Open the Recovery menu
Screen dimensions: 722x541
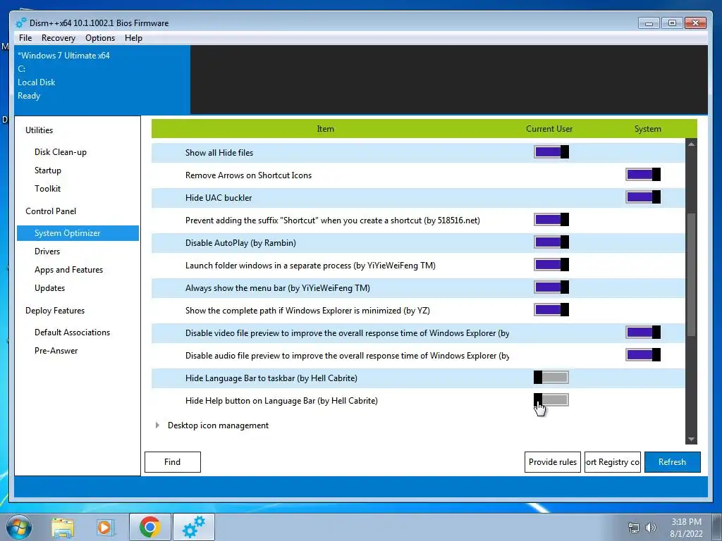point(58,38)
